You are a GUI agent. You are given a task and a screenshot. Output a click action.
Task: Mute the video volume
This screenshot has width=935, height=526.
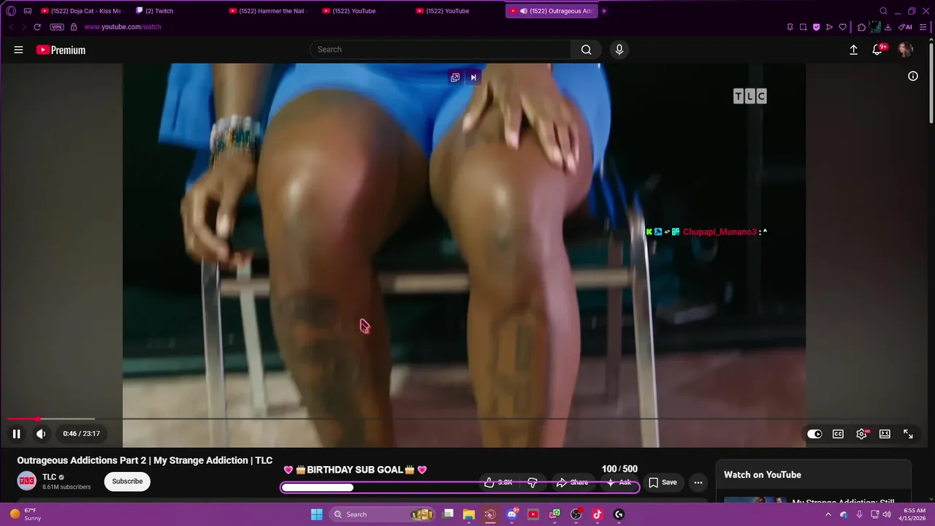click(x=41, y=434)
